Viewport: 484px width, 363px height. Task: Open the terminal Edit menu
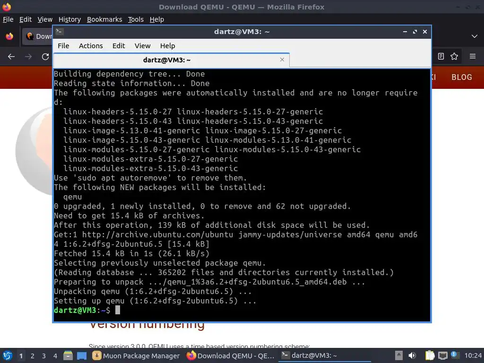pos(119,46)
